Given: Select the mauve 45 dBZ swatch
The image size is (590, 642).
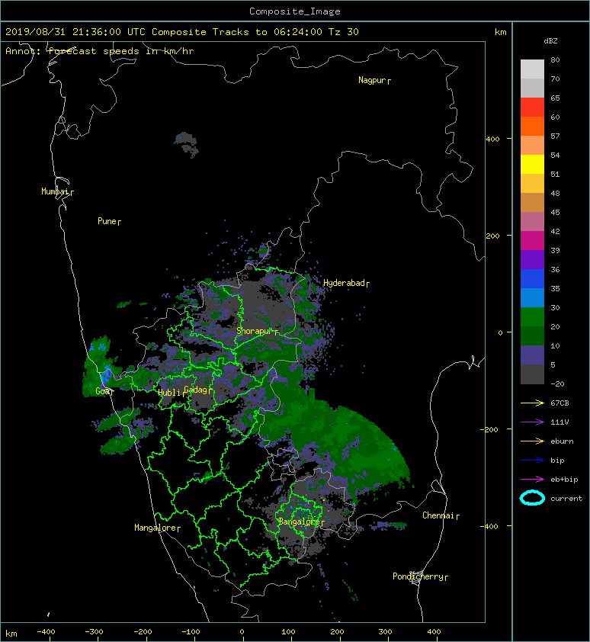Looking at the screenshot, I should (x=532, y=221).
